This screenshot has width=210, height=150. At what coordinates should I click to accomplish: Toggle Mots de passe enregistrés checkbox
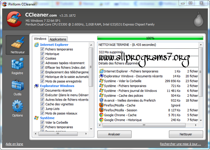[x=42, y=81]
